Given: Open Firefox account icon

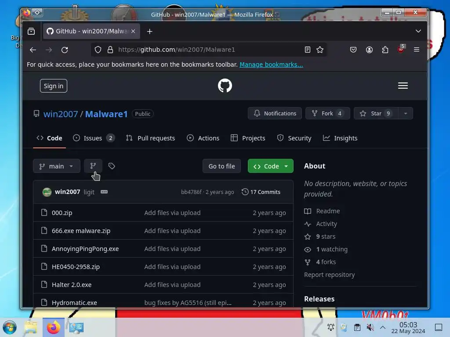Looking at the screenshot, I should (369, 50).
